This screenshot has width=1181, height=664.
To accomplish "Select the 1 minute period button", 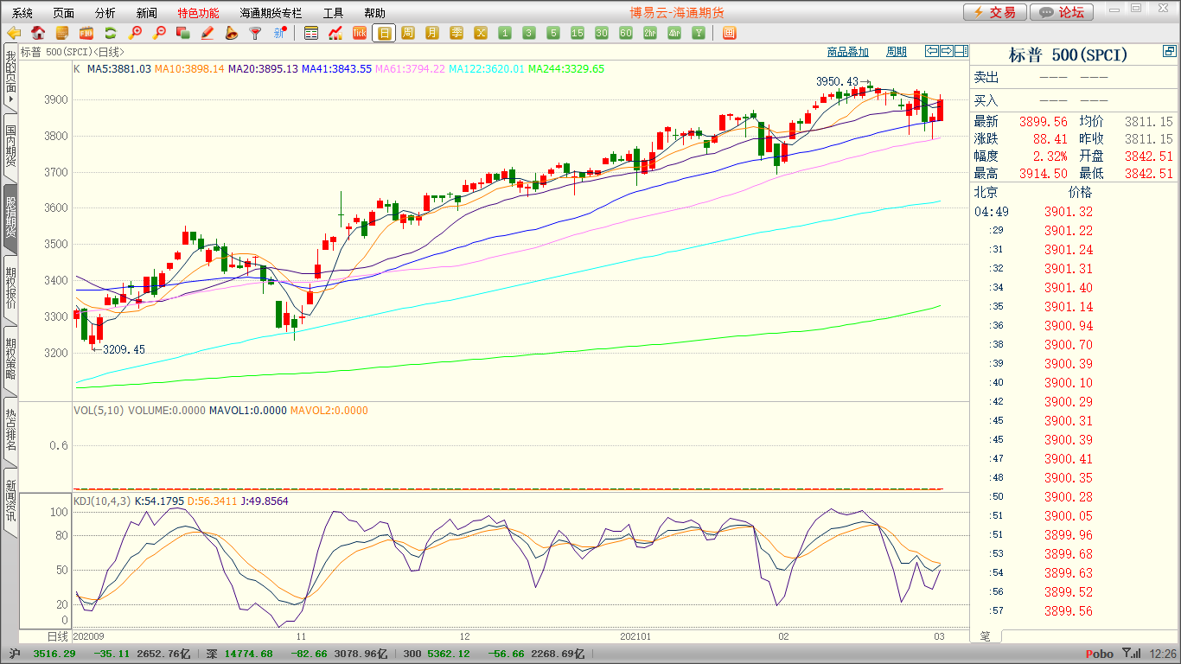I will [505, 34].
